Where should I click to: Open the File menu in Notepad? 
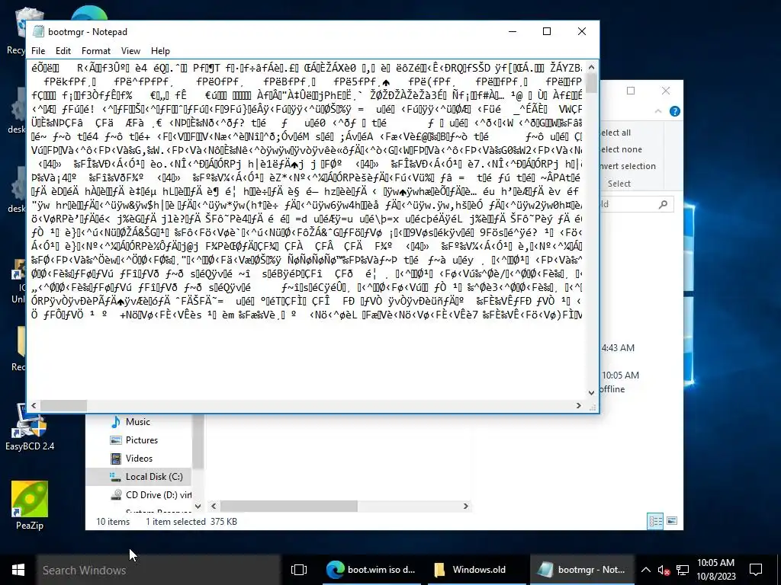click(x=38, y=51)
